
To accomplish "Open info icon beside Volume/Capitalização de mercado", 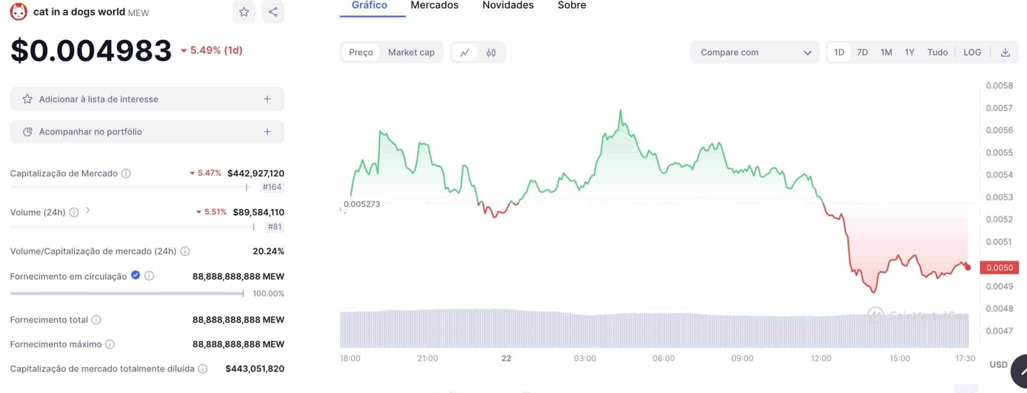I will click(185, 251).
